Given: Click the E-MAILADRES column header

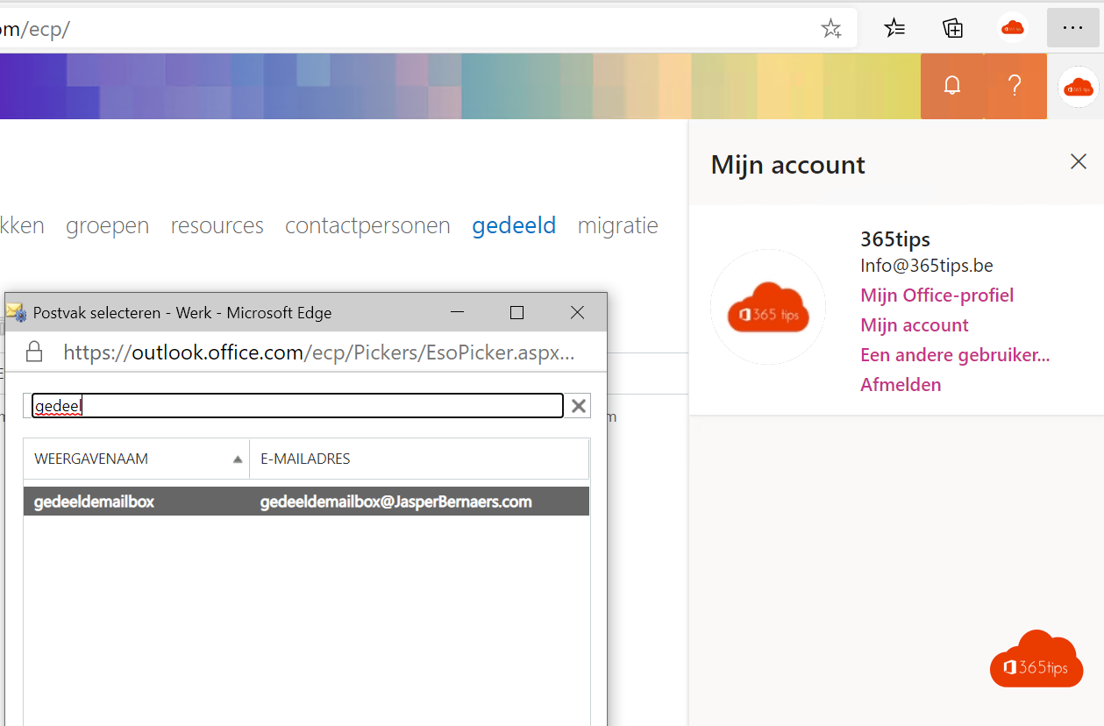Looking at the screenshot, I should tap(305, 459).
